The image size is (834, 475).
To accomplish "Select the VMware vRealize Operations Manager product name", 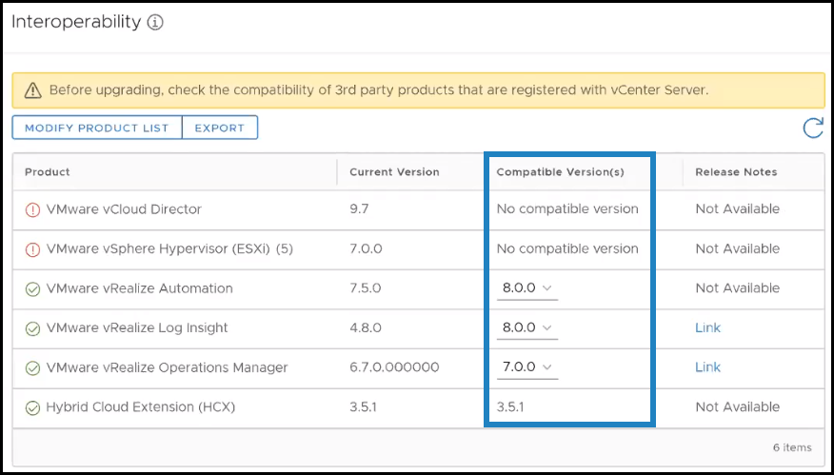I will pos(167,367).
